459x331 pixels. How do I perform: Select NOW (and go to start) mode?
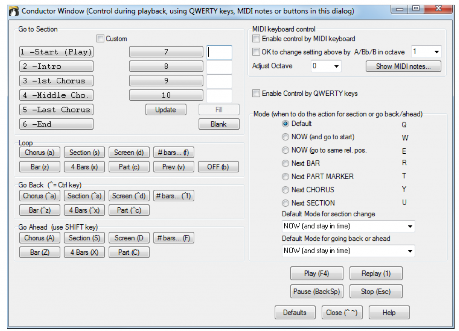285,137
